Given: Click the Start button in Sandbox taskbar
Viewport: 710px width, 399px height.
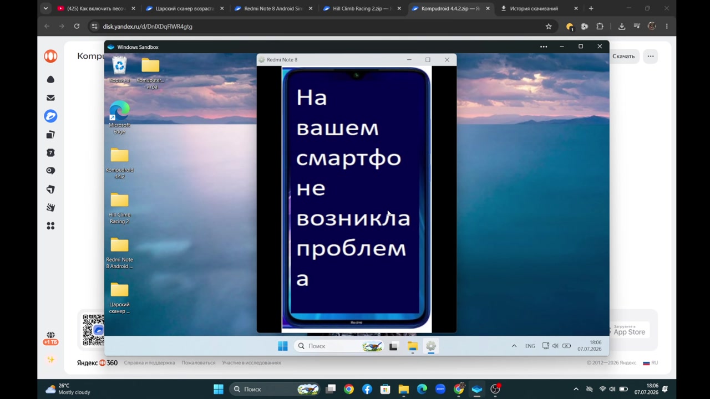Looking at the screenshot, I should (282, 346).
